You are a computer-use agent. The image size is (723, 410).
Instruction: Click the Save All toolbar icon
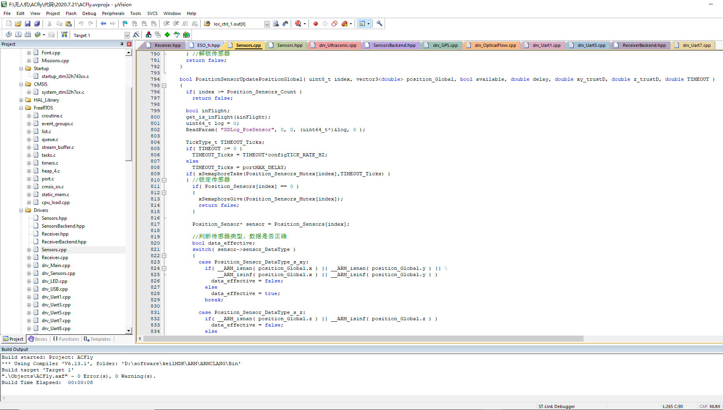pyautogui.click(x=37, y=24)
